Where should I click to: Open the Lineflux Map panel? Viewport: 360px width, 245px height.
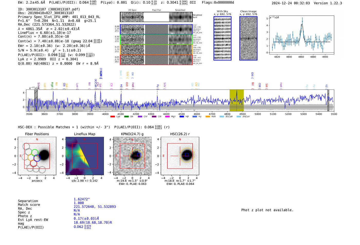(x=85, y=156)
